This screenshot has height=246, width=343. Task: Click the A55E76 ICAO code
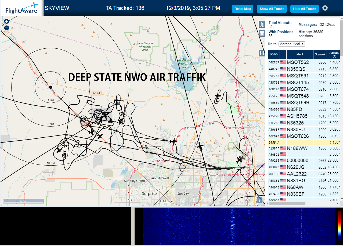click(274, 96)
